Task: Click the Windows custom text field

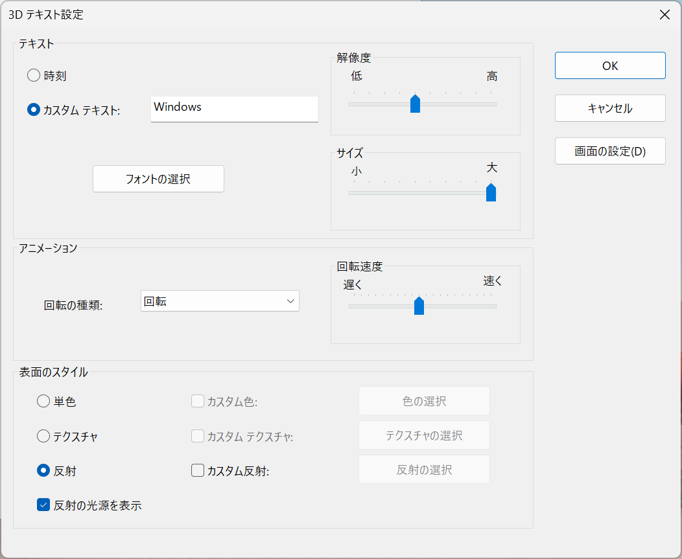Action: pyautogui.click(x=234, y=108)
